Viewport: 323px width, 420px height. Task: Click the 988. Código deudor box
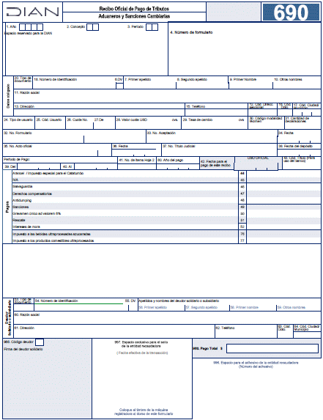point(40,342)
